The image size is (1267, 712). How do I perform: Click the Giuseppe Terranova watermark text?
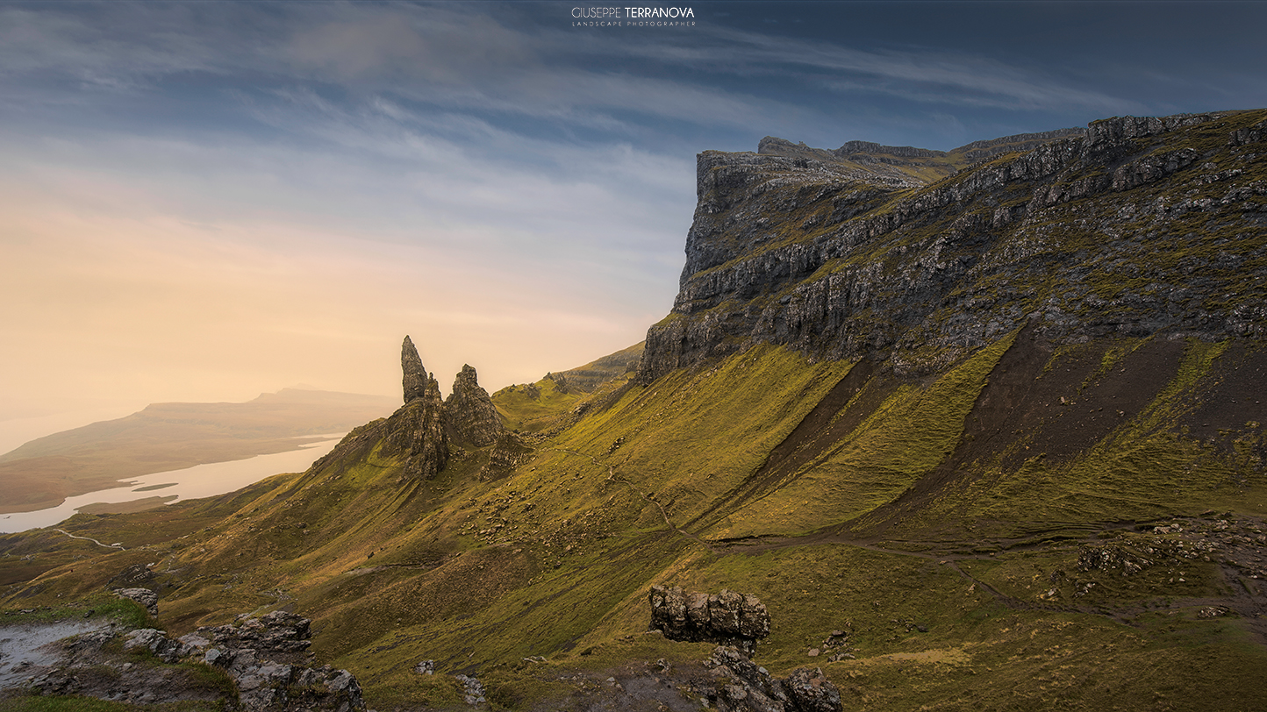click(x=633, y=12)
